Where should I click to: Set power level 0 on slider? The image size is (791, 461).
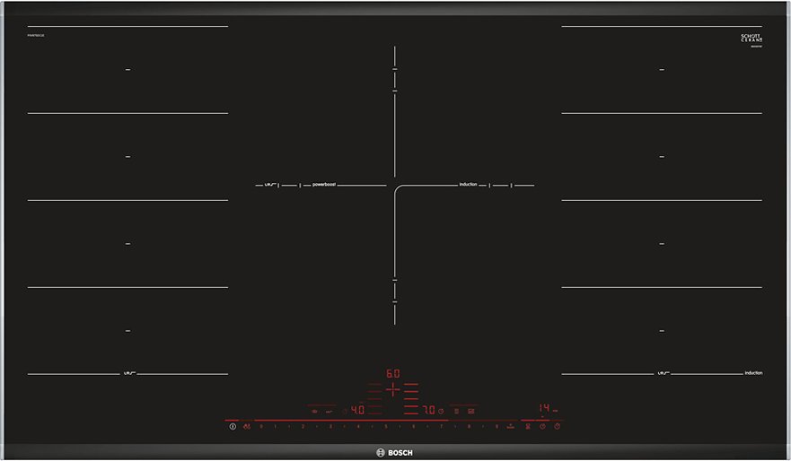(261, 426)
